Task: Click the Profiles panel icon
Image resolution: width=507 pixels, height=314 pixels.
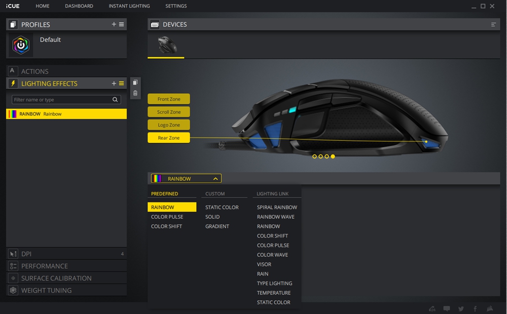Action: click(x=13, y=24)
